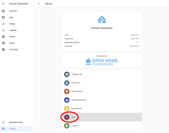This screenshot has height=133, width=169.
Task: Click the Operating System label
Action: click(72, 42)
